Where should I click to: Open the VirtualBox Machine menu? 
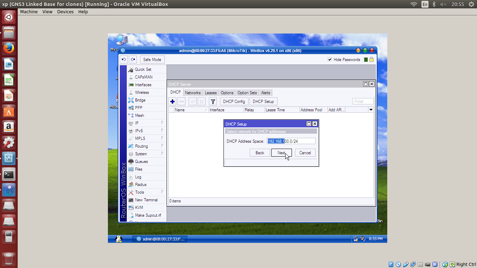[29, 12]
